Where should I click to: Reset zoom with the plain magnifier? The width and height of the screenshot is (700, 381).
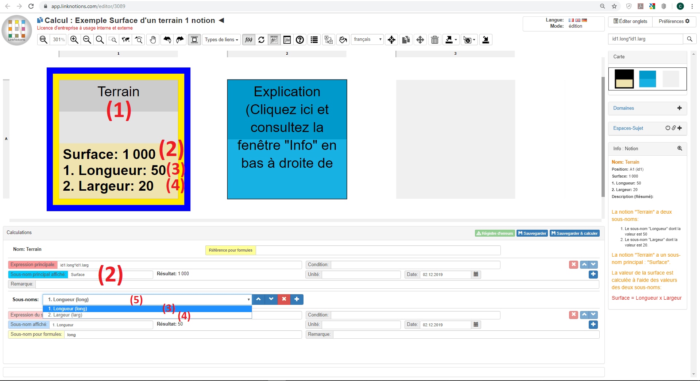pyautogui.click(x=100, y=39)
